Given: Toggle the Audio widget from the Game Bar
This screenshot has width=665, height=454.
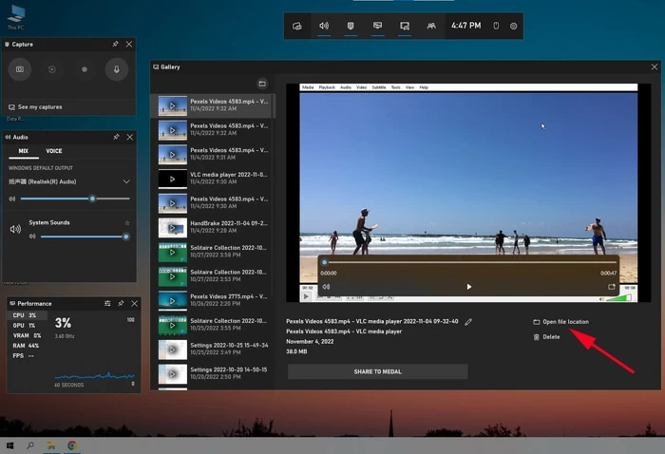Looking at the screenshot, I should click(x=324, y=26).
